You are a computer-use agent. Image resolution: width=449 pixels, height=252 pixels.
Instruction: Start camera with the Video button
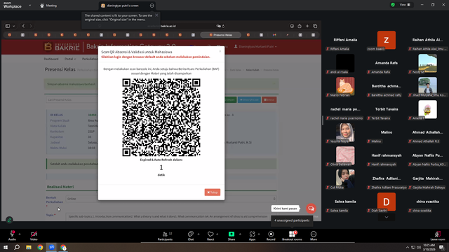tap(34, 236)
